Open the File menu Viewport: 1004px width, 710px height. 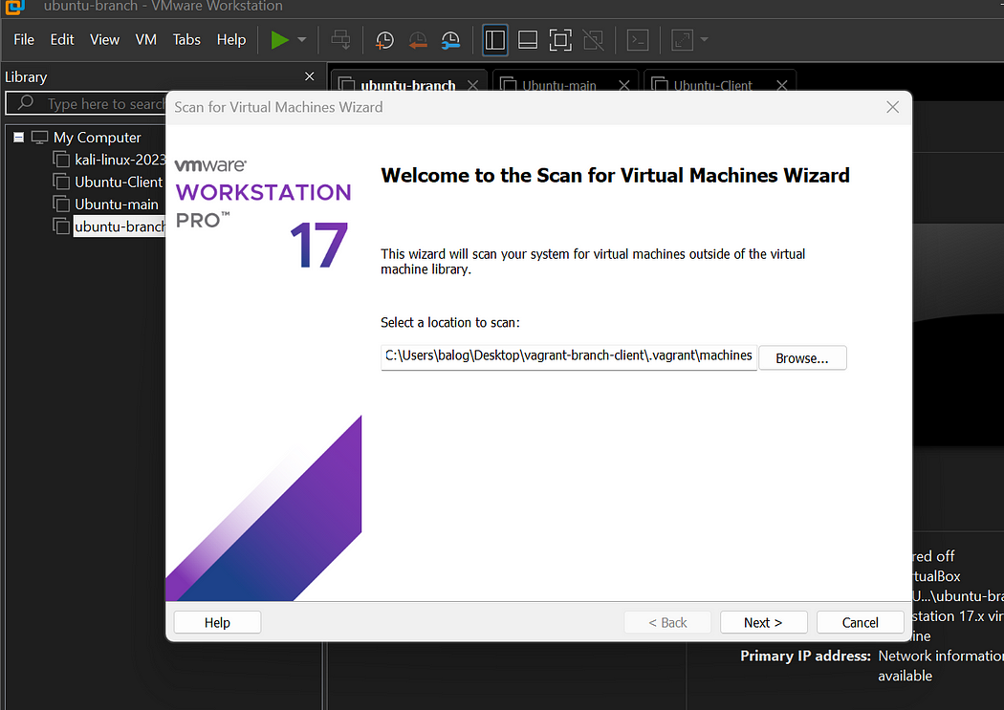coord(24,40)
